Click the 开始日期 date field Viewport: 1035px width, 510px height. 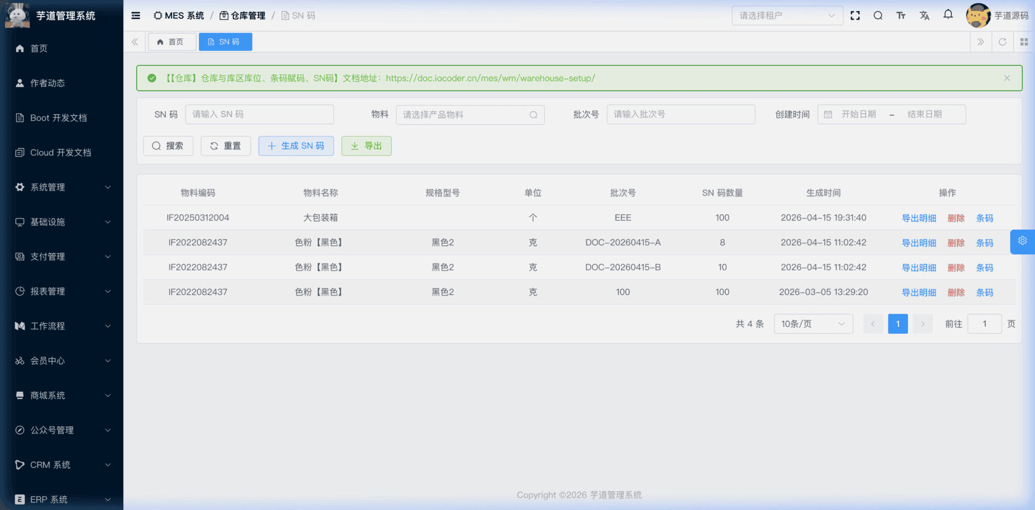pyautogui.click(x=859, y=115)
